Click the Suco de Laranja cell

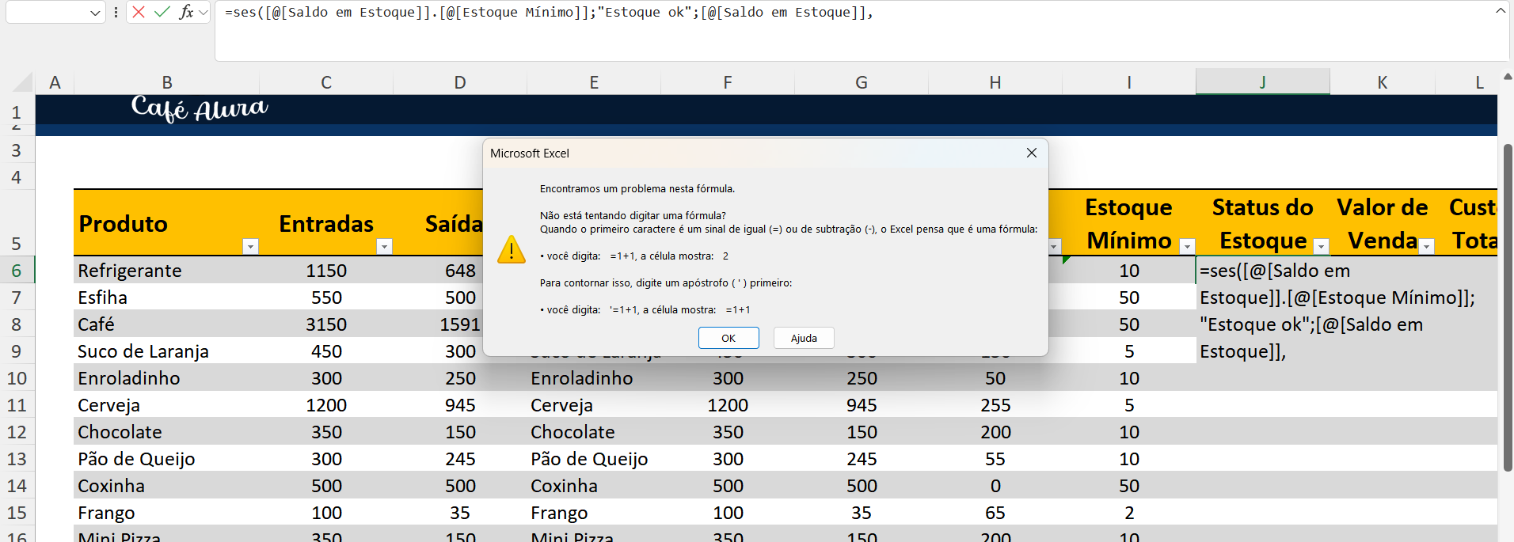pyautogui.click(x=167, y=351)
